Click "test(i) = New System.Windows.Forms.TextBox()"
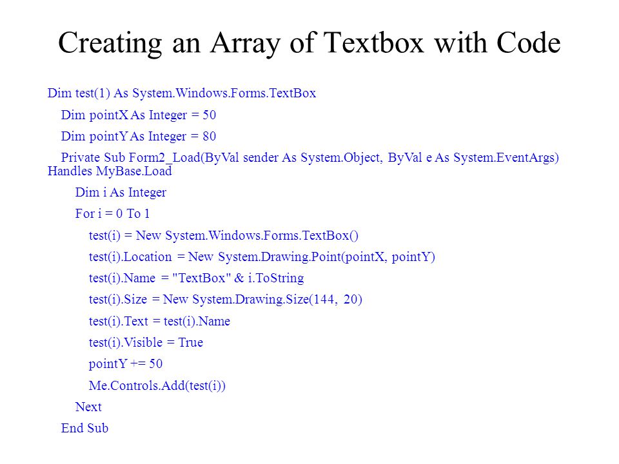Screen dimensions: 619x464 pos(224,236)
